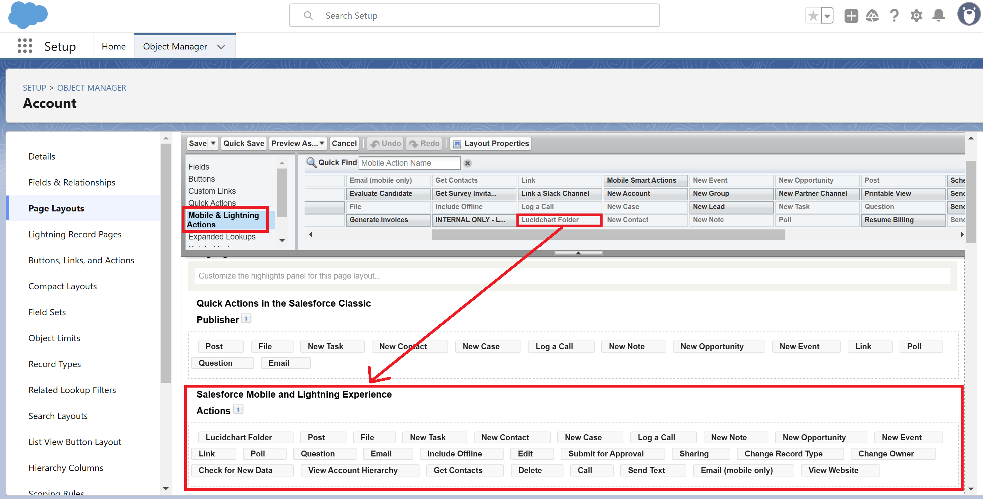Screen dimensions: 983x499
Task: Select the Resume Billing palette action
Action: [x=903, y=220]
